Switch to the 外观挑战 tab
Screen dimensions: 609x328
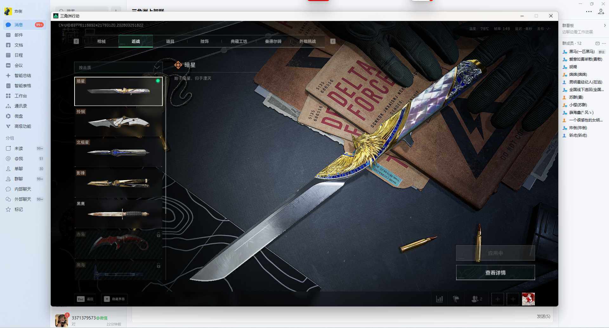point(308,41)
